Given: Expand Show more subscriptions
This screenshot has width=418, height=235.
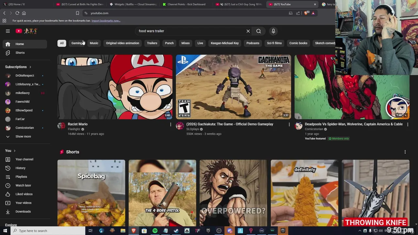Looking at the screenshot, I should (x=25, y=136).
